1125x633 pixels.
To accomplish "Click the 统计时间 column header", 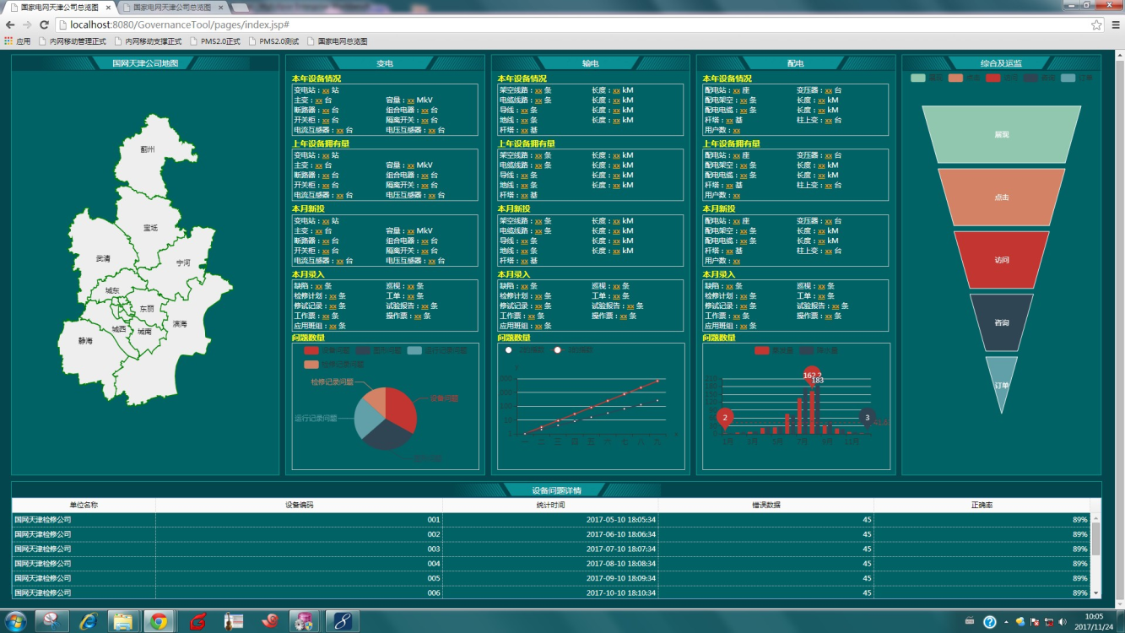I will [x=550, y=506].
